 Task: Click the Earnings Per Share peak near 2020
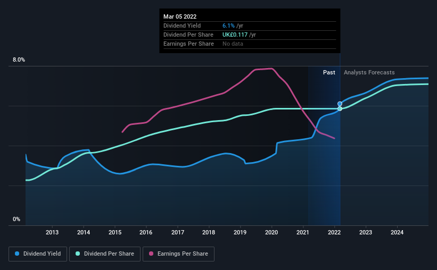click(271, 69)
